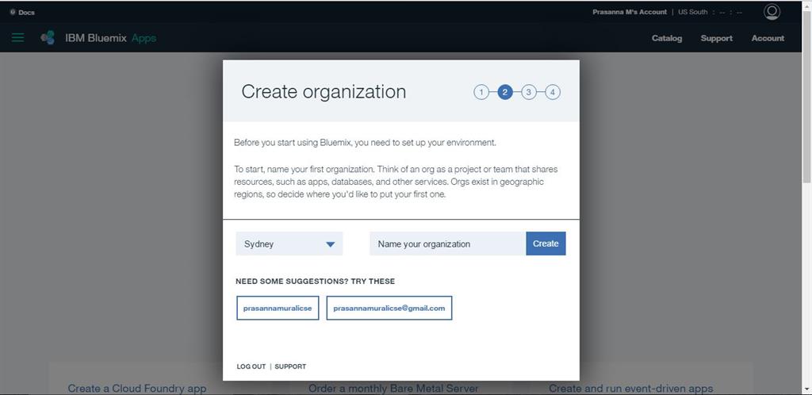Open the Support menu in header

(x=716, y=38)
